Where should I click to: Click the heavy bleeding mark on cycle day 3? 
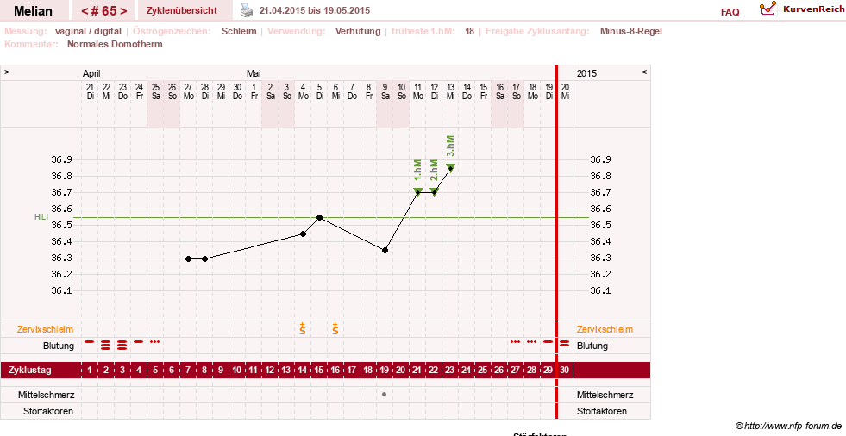tap(122, 345)
